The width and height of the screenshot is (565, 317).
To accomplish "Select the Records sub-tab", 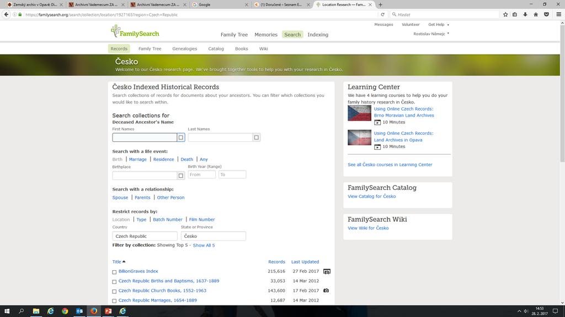I will (x=119, y=48).
